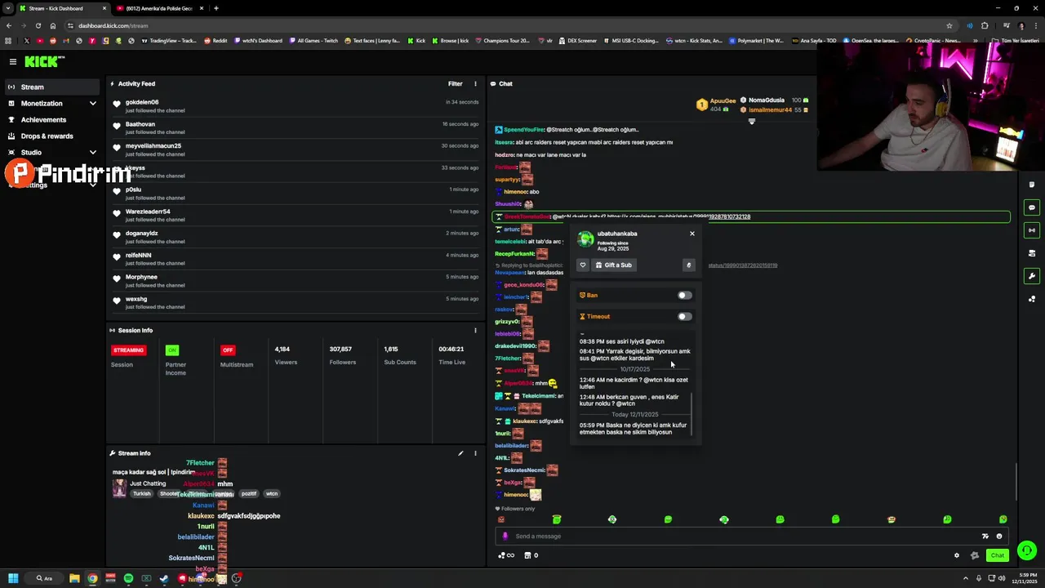Click the print-style icon in right sidebar

click(x=1032, y=253)
